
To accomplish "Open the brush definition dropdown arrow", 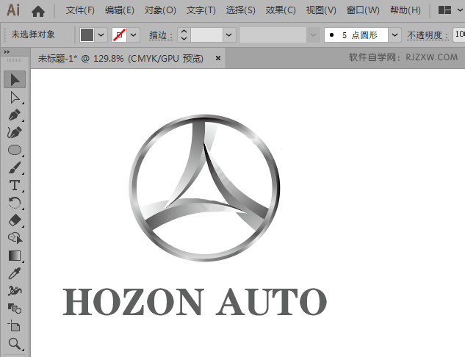I will coord(394,35).
